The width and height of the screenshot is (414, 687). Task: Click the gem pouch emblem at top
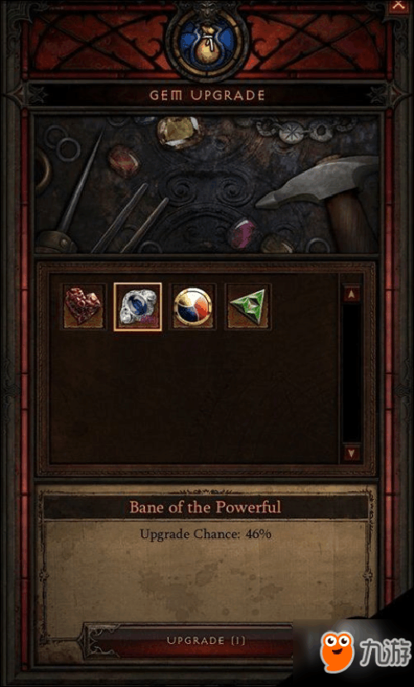(x=207, y=42)
